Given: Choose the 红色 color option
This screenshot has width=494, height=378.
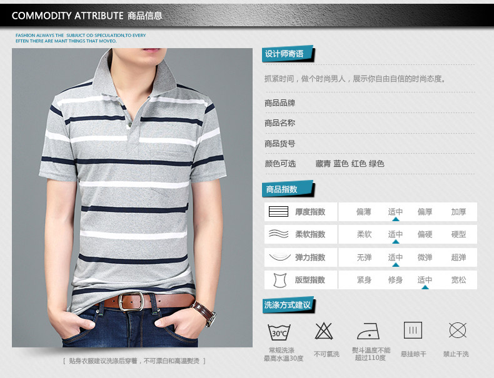Looking at the screenshot, I should 358,164.
